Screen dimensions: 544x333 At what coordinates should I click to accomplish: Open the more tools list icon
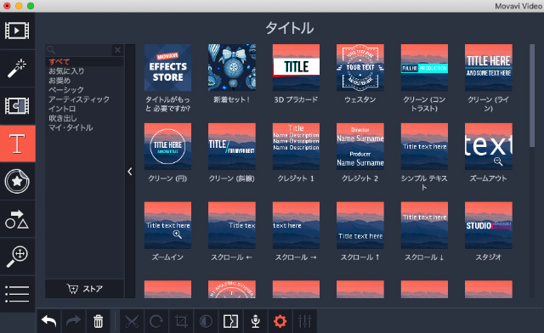click(x=17, y=294)
